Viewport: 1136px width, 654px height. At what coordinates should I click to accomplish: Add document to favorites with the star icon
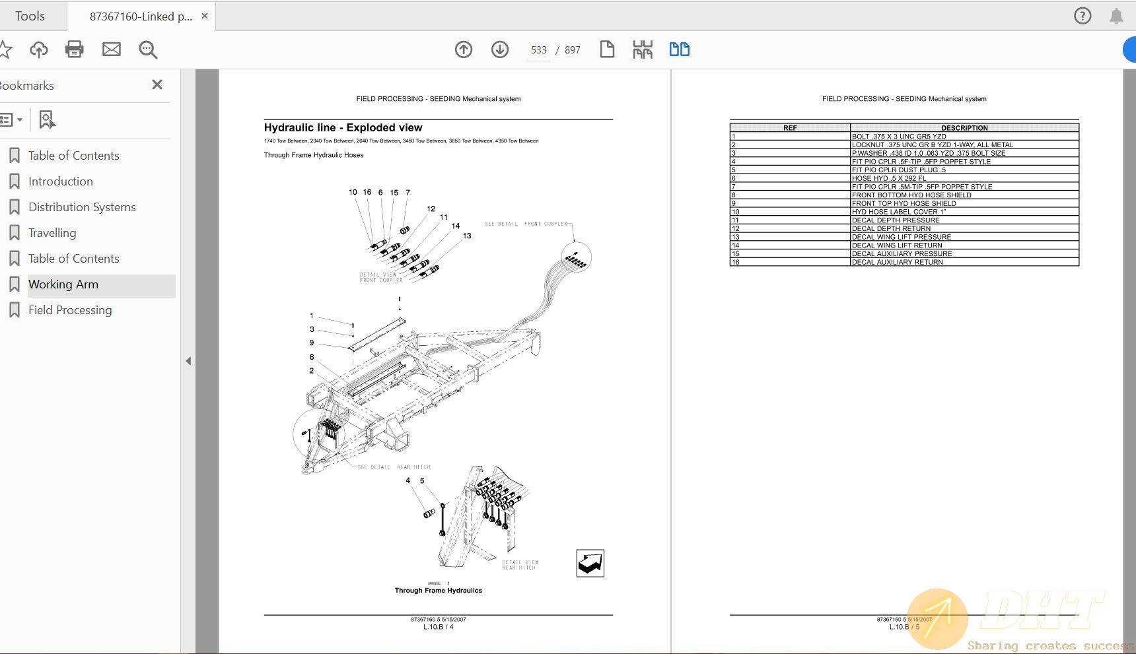(x=7, y=49)
